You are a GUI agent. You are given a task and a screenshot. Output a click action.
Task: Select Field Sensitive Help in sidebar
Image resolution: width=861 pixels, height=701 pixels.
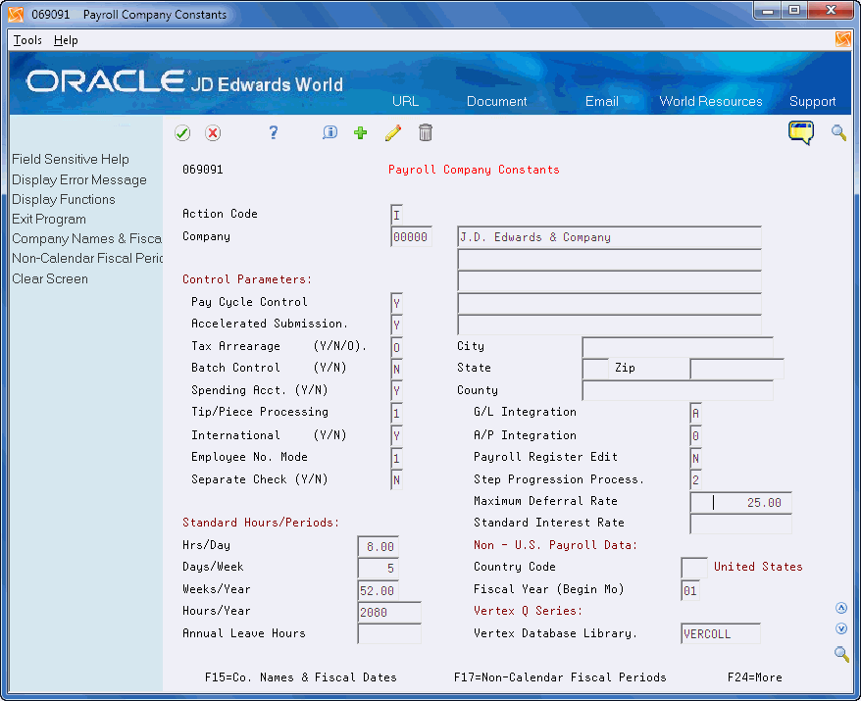[x=71, y=159]
